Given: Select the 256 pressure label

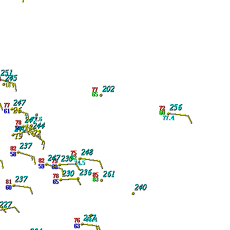Looking at the screenshot, I should [x=176, y=108].
